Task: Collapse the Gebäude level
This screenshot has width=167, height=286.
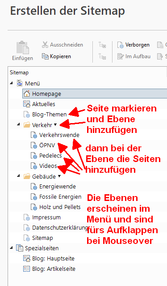Action: coord(18,176)
